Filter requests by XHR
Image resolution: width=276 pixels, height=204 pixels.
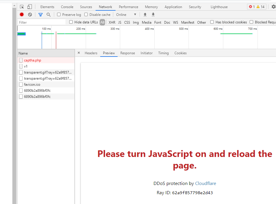coord(112,22)
